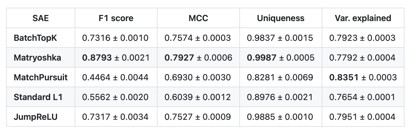
Task: Select the Uniqueness column header
Action: tap(280, 18)
